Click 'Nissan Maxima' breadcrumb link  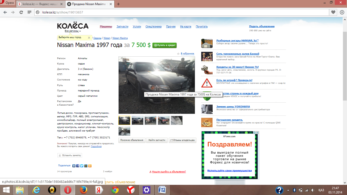120,38
